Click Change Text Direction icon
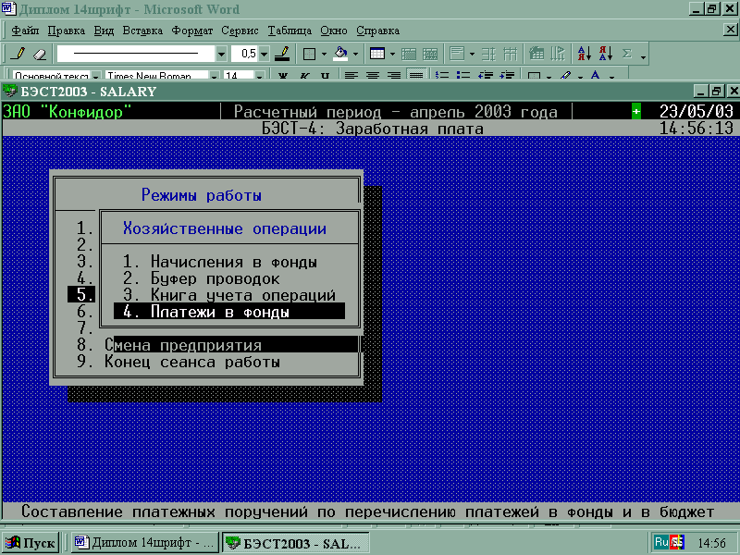This screenshot has width=740, height=555. 558,54
